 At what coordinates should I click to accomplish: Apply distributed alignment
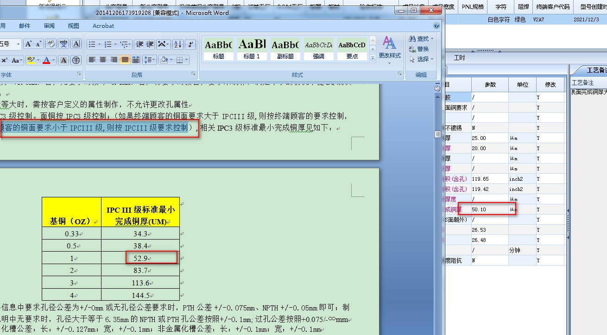coord(135,60)
